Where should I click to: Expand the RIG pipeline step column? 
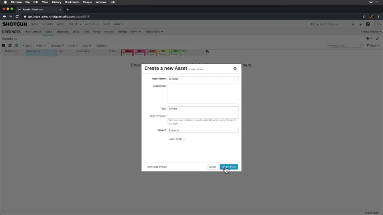[x=159, y=51]
